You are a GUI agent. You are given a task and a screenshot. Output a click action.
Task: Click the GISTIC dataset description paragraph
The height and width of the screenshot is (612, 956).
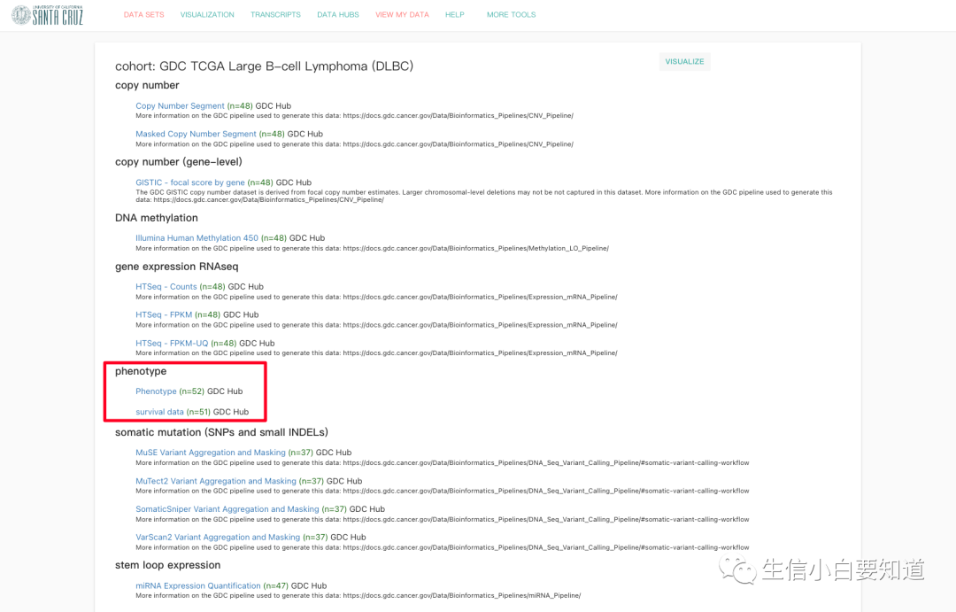click(483, 196)
